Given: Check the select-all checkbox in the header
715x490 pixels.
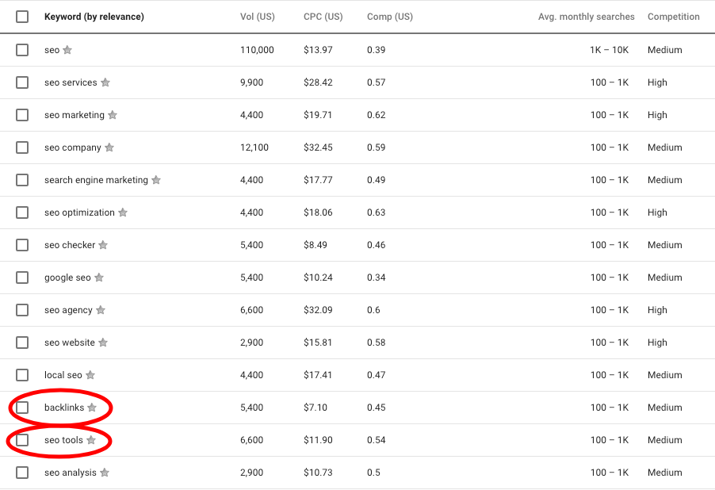Looking at the screenshot, I should point(22,16).
